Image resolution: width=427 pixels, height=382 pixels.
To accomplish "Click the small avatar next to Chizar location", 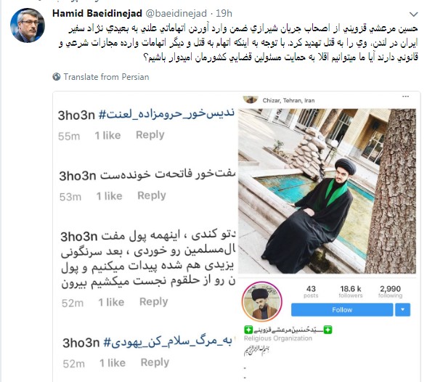I will [251, 99].
